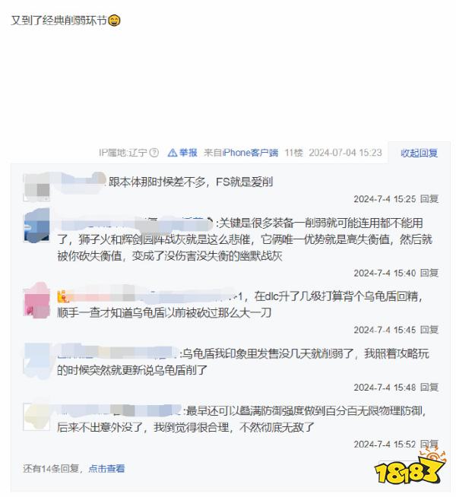Reply to the 15:25 comment
Image resolution: width=456 pixels, height=497 pixels.
(x=429, y=199)
